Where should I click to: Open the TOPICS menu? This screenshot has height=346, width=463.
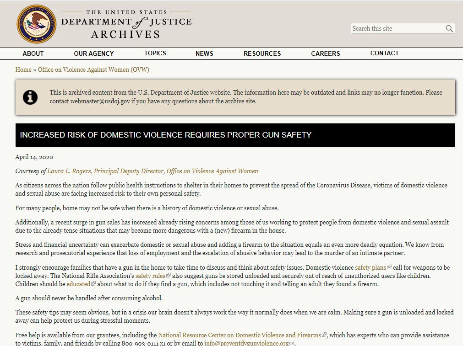155,53
